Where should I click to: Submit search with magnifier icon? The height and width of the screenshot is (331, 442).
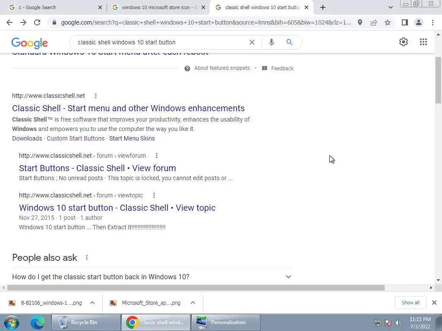(x=289, y=42)
